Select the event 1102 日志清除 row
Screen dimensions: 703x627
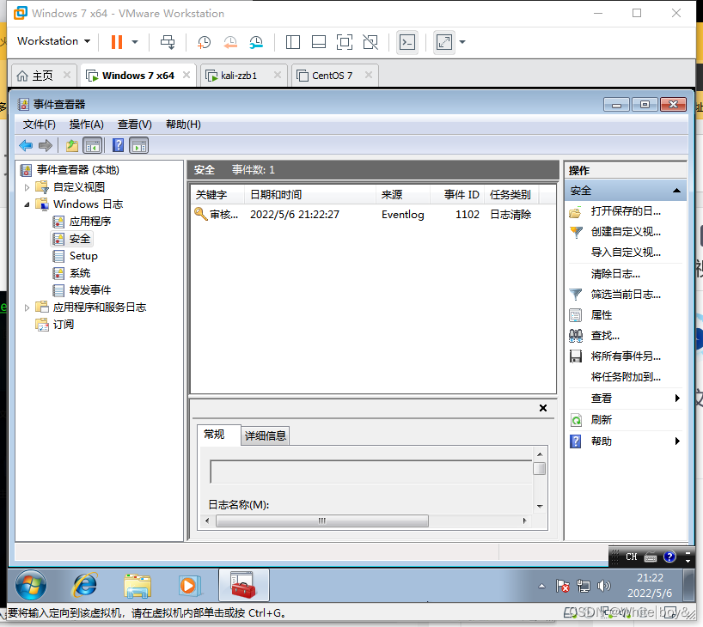[x=373, y=214]
